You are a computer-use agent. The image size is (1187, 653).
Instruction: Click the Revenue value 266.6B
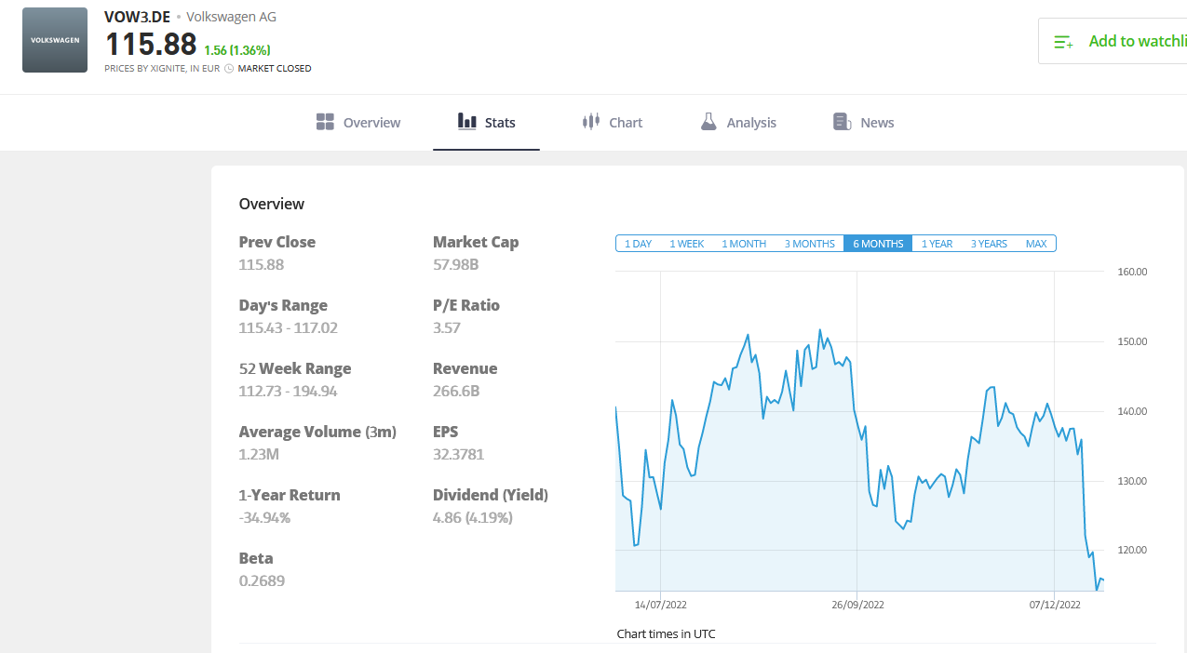coord(456,391)
